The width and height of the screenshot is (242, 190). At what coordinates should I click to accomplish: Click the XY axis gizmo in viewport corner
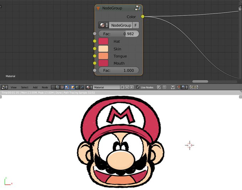[x=8, y=181]
